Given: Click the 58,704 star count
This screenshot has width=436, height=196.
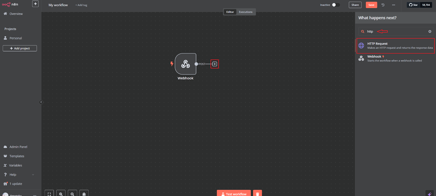Looking at the screenshot, I should 426,5.
